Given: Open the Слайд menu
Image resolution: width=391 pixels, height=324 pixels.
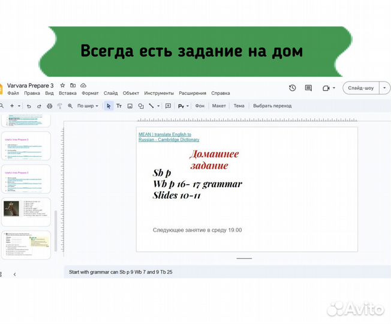Looking at the screenshot, I should pyautogui.click(x=111, y=93).
